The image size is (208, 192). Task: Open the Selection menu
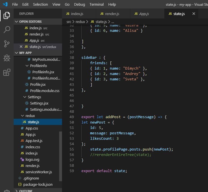point(40,5)
